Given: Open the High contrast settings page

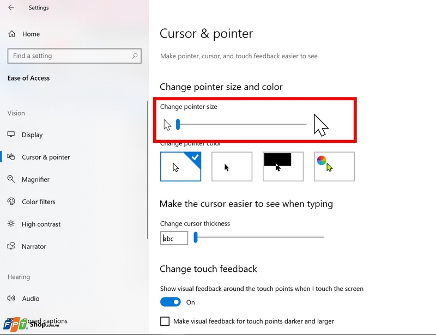Looking at the screenshot, I should coord(41,224).
